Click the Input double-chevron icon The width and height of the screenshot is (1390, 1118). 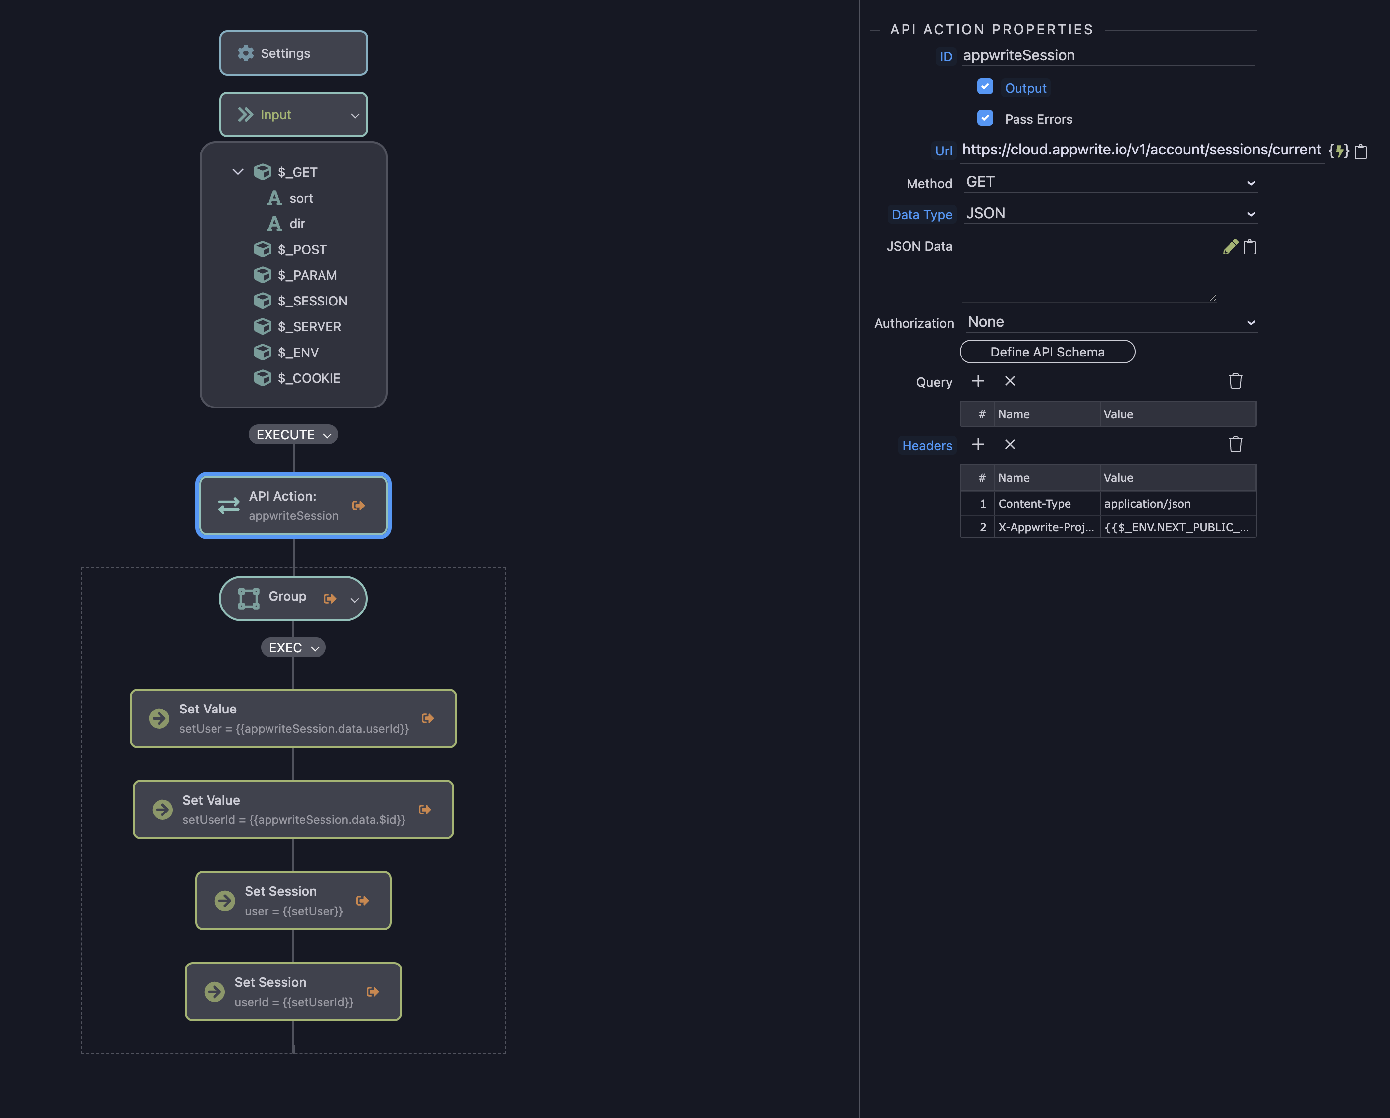(245, 115)
